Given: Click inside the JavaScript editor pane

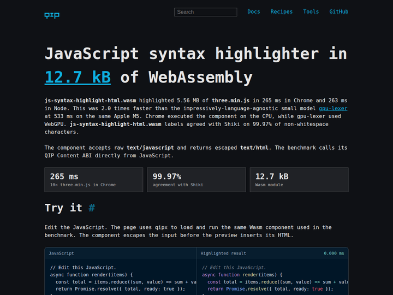Looking at the screenshot, I should pyautogui.click(x=121, y=278).
